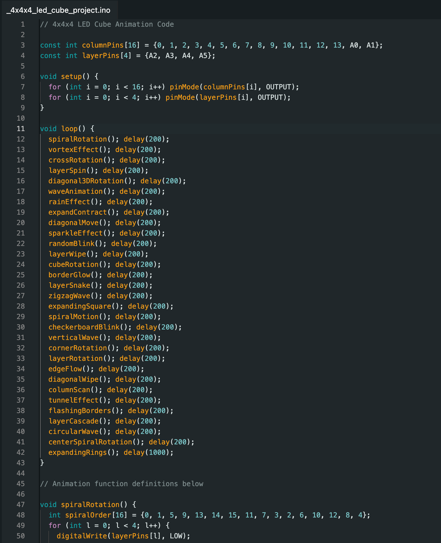Click the '// 4x4x4 LED Cube Animation Code' comment
441x543 pixels.
[x=107, y=24]
